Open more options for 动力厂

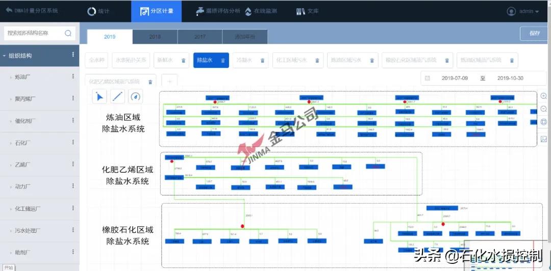pos(73,186)
